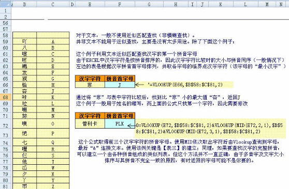
Task: Select cell C81 containing letter Z
Action: [x=53, y=186]
